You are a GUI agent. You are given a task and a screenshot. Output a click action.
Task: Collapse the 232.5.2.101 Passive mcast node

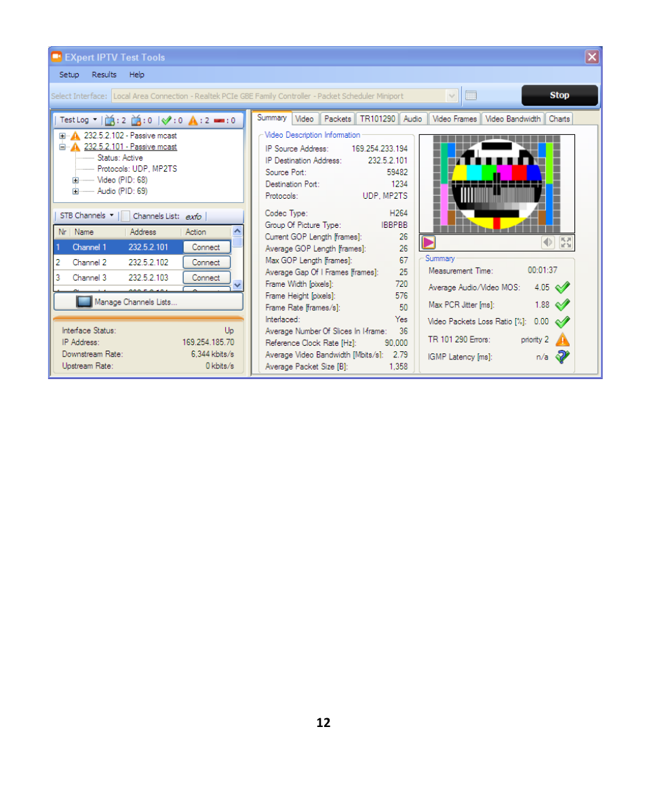62,147
